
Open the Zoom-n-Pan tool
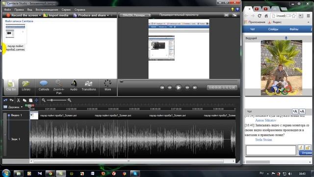coord(59,87)
